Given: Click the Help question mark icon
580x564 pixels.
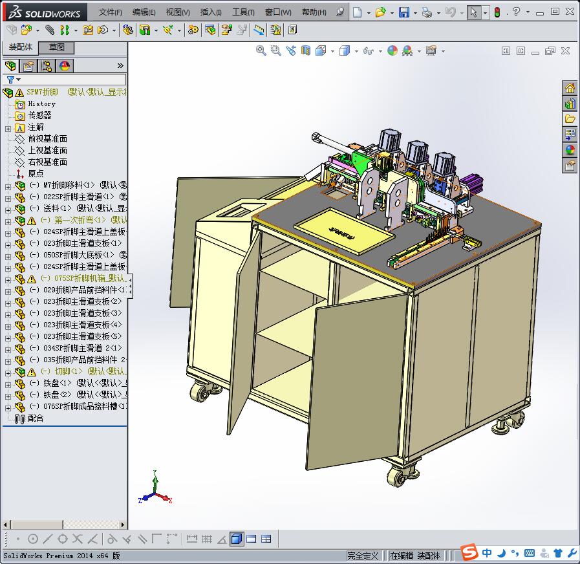Looking at the screenshot, I should click(517, 12).
